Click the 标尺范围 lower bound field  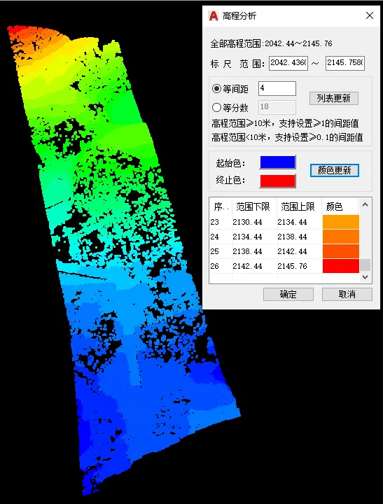288,63
